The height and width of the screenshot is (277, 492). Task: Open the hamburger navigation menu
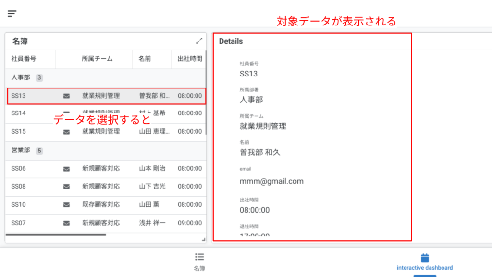(12, 13)
